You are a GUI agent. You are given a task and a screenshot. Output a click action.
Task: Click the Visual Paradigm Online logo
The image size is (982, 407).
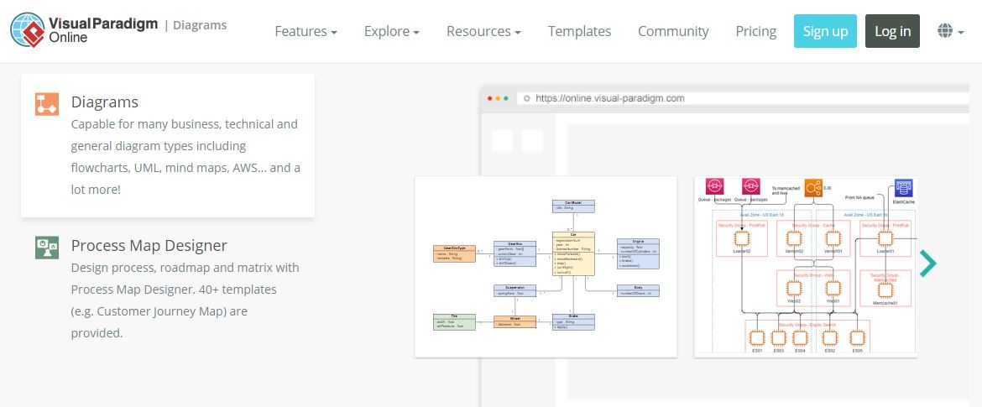pos(84,29)
